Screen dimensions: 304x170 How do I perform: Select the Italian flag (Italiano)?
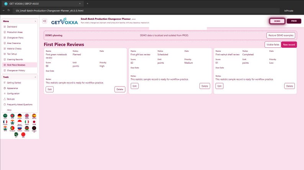pyautogui.click(x=27, y=122)
